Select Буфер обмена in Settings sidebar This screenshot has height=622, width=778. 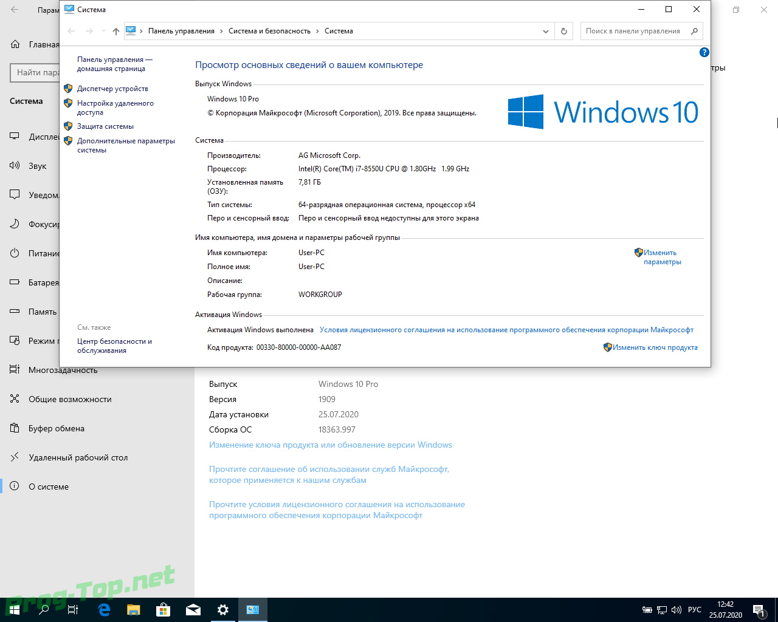click(x=57, y=428)
